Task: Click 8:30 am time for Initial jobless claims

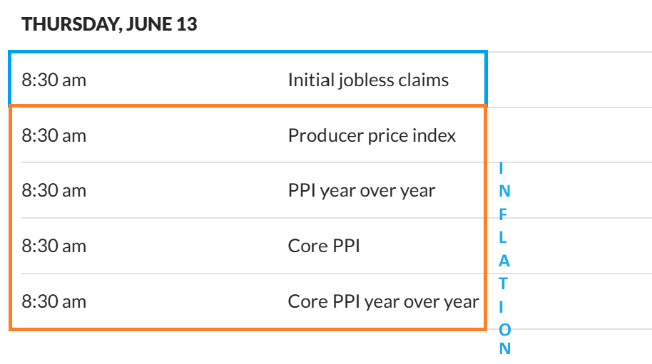Action: tap(54, 80)
